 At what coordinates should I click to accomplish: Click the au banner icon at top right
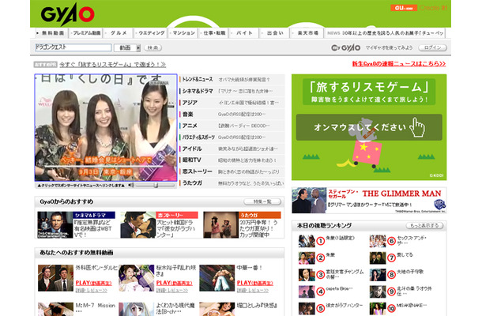404,8
